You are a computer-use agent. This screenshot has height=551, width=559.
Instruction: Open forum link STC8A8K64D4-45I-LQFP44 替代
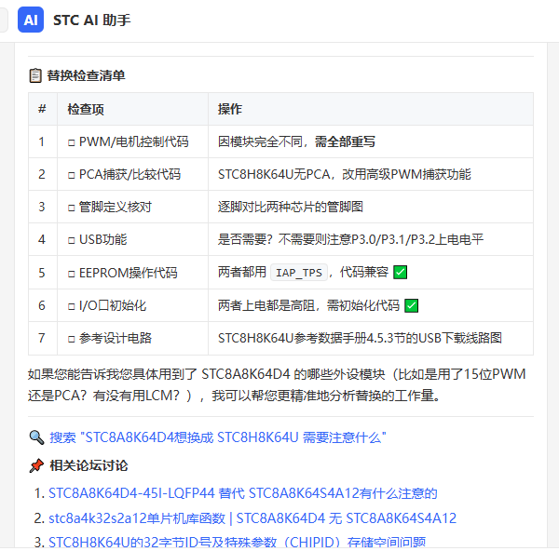pos(243,493)
